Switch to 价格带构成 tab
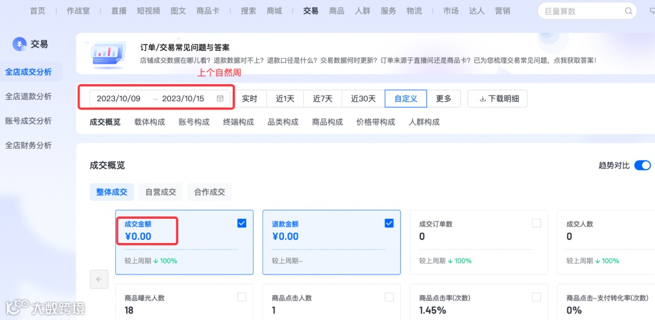Screen dimensions: 655x320 [x=375, y=122]
